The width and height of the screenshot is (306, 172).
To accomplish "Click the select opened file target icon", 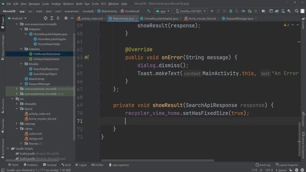I will [45, 18].
